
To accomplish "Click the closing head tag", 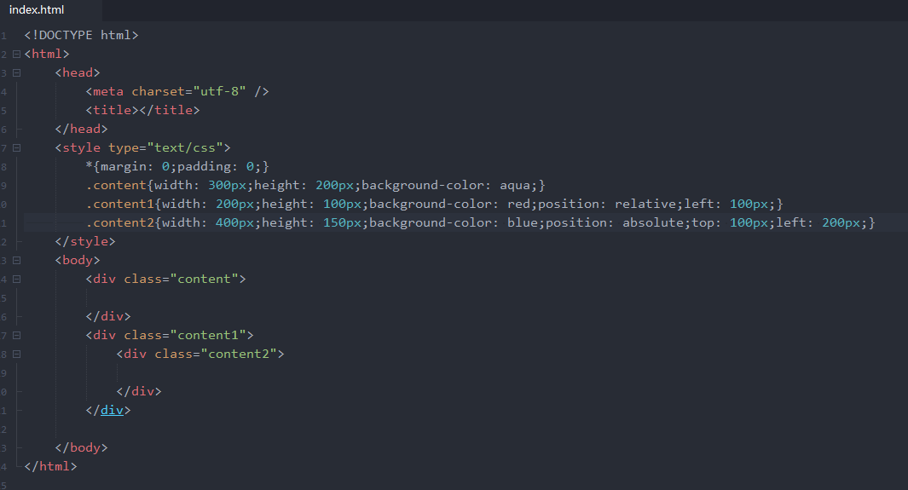I will point(81,129).
